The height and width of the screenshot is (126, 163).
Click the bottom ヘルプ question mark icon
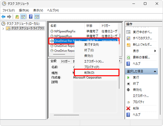[x=128, y=115]
